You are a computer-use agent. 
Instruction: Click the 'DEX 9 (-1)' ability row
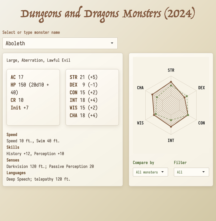point(83,85)
